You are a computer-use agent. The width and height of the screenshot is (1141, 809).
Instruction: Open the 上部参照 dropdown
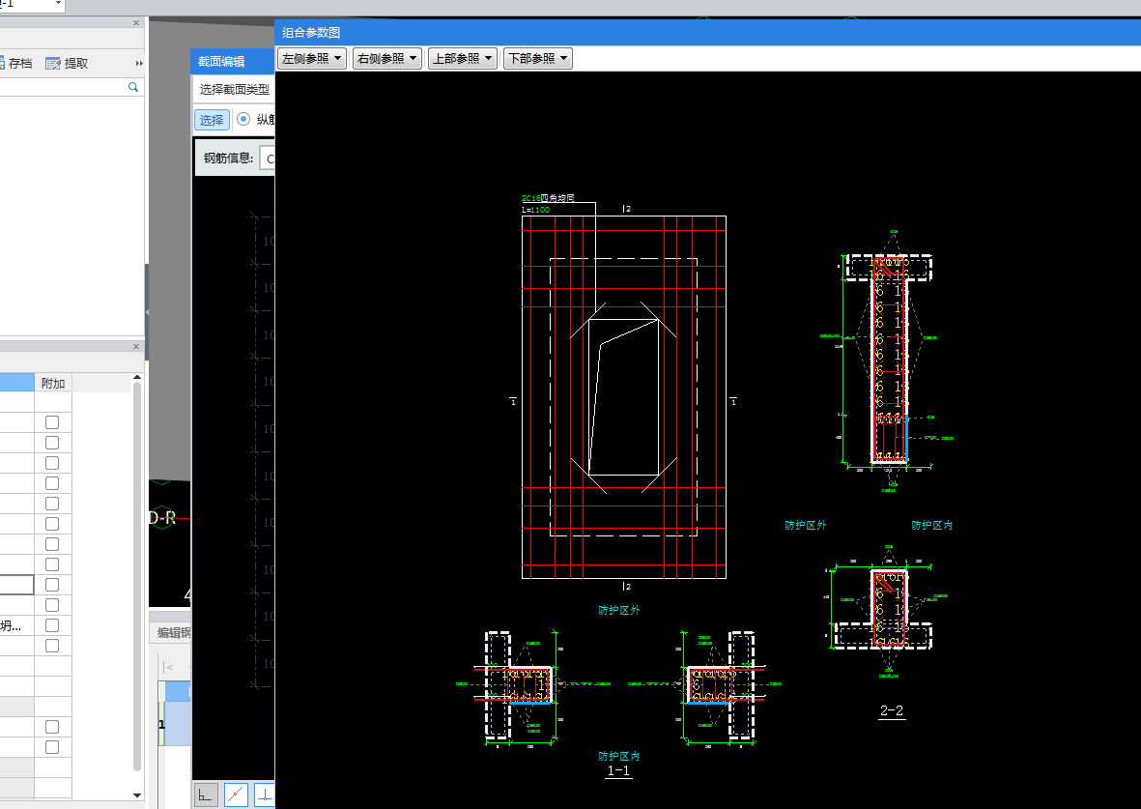click(463, 58)
